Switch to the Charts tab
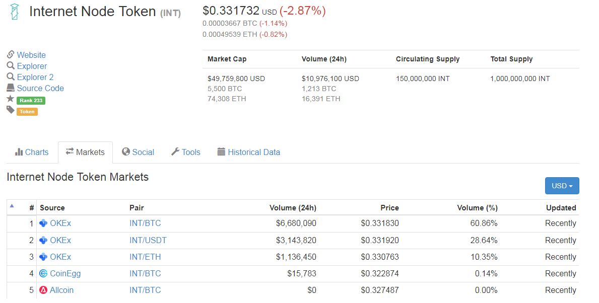The height and width of the screenshot is (303, 599). tap(32, 152)
